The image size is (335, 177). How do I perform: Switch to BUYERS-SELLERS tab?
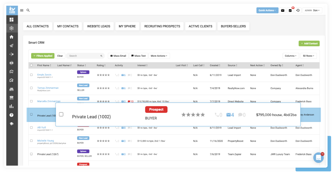233,26
